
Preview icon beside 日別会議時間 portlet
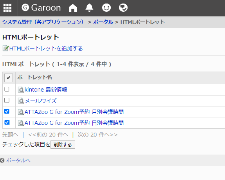point(21,123)
